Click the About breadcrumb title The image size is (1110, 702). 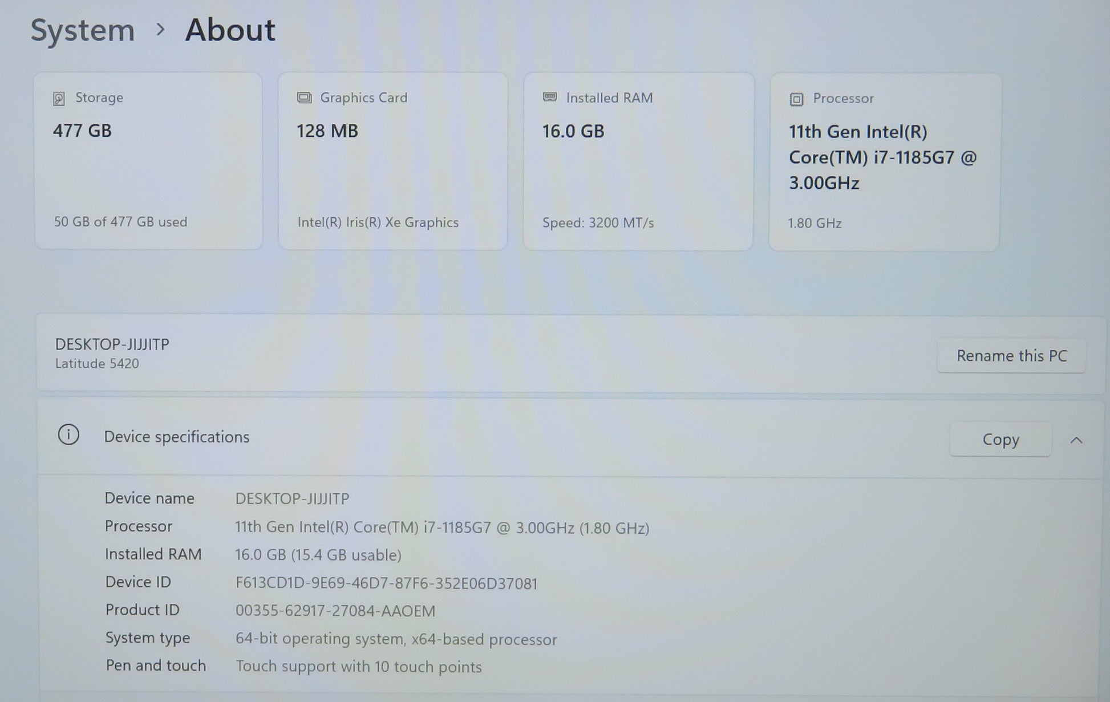(x=230, y=30)
